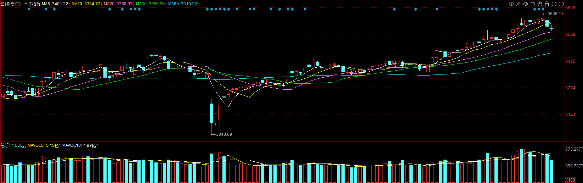Click the 3405 price axis label
The width and height of the screenshot is (583, 183).
click(x=570, y=61)
